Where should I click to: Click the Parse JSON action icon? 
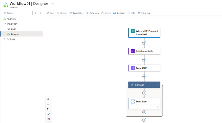[133, 68]
